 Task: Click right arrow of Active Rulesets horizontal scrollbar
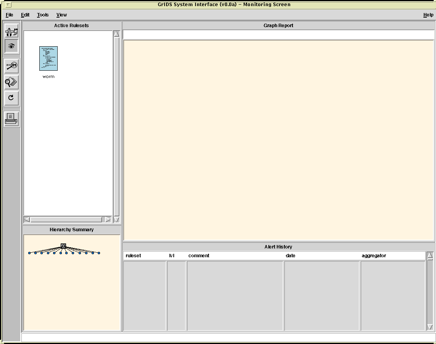pyautogui.click(x=108, y=219)
